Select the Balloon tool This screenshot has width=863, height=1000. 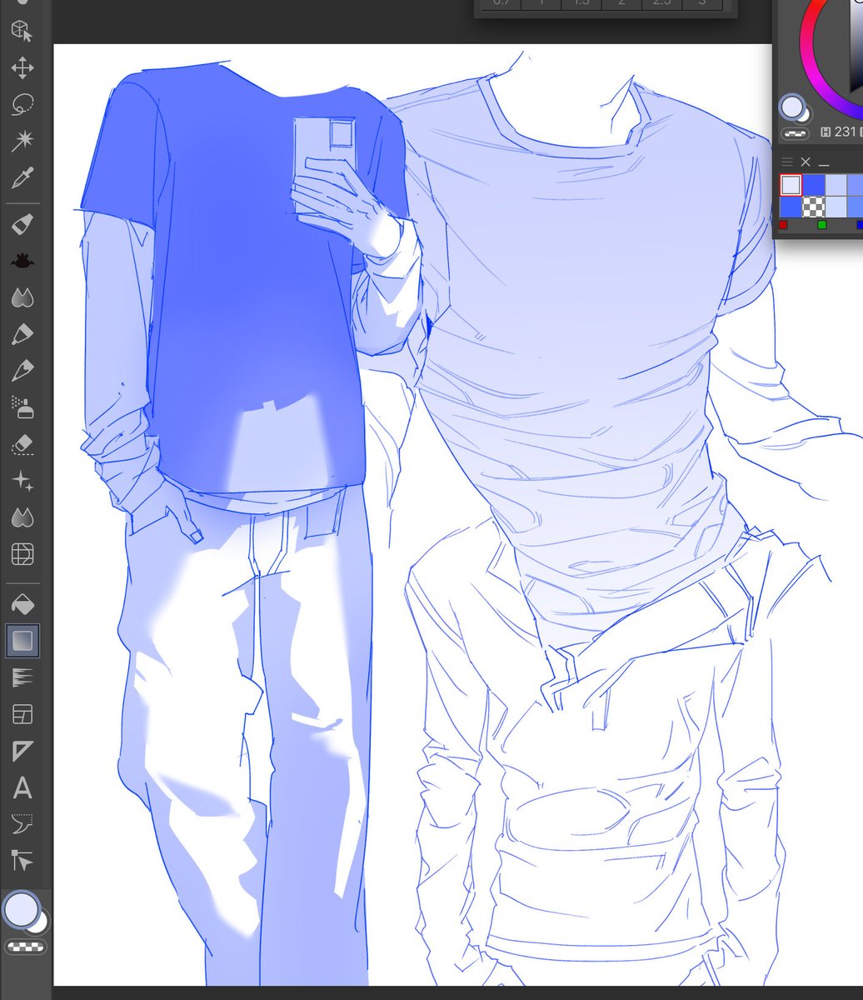pyautogui.click(x=22, y=824)
